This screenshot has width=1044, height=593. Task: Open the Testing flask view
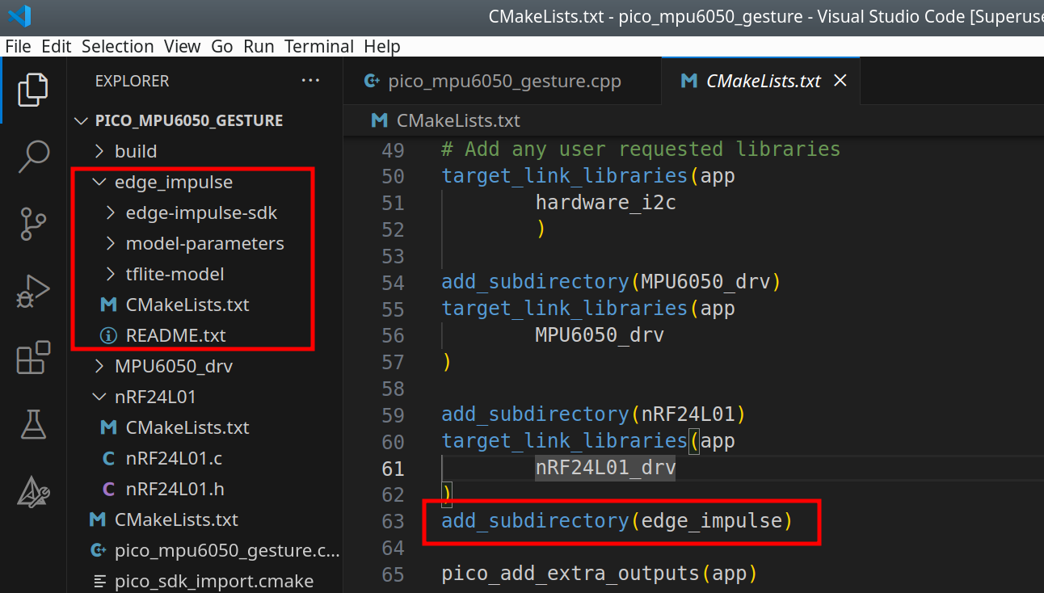tap(33, 423)
